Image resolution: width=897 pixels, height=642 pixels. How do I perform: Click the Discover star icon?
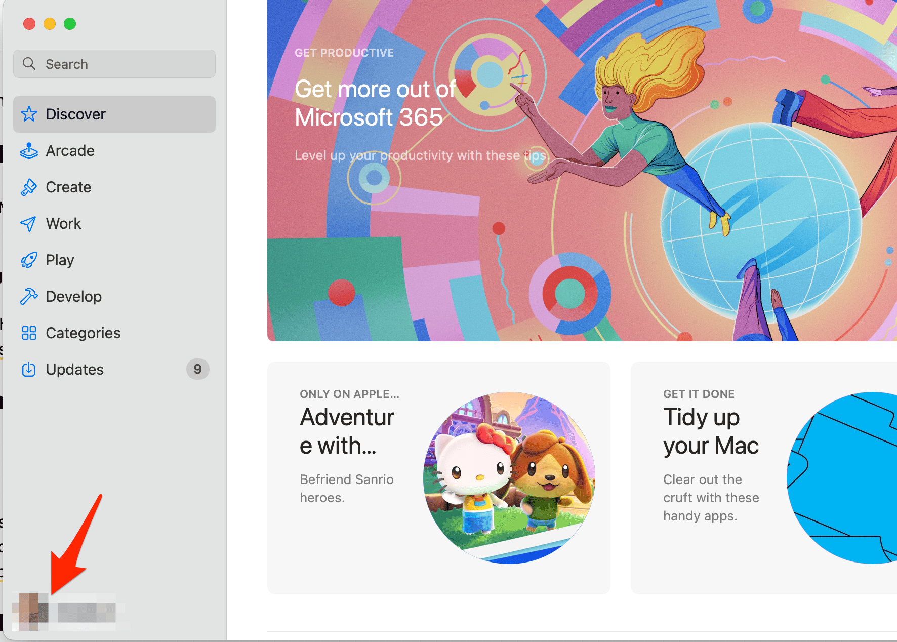pos(29,114)
